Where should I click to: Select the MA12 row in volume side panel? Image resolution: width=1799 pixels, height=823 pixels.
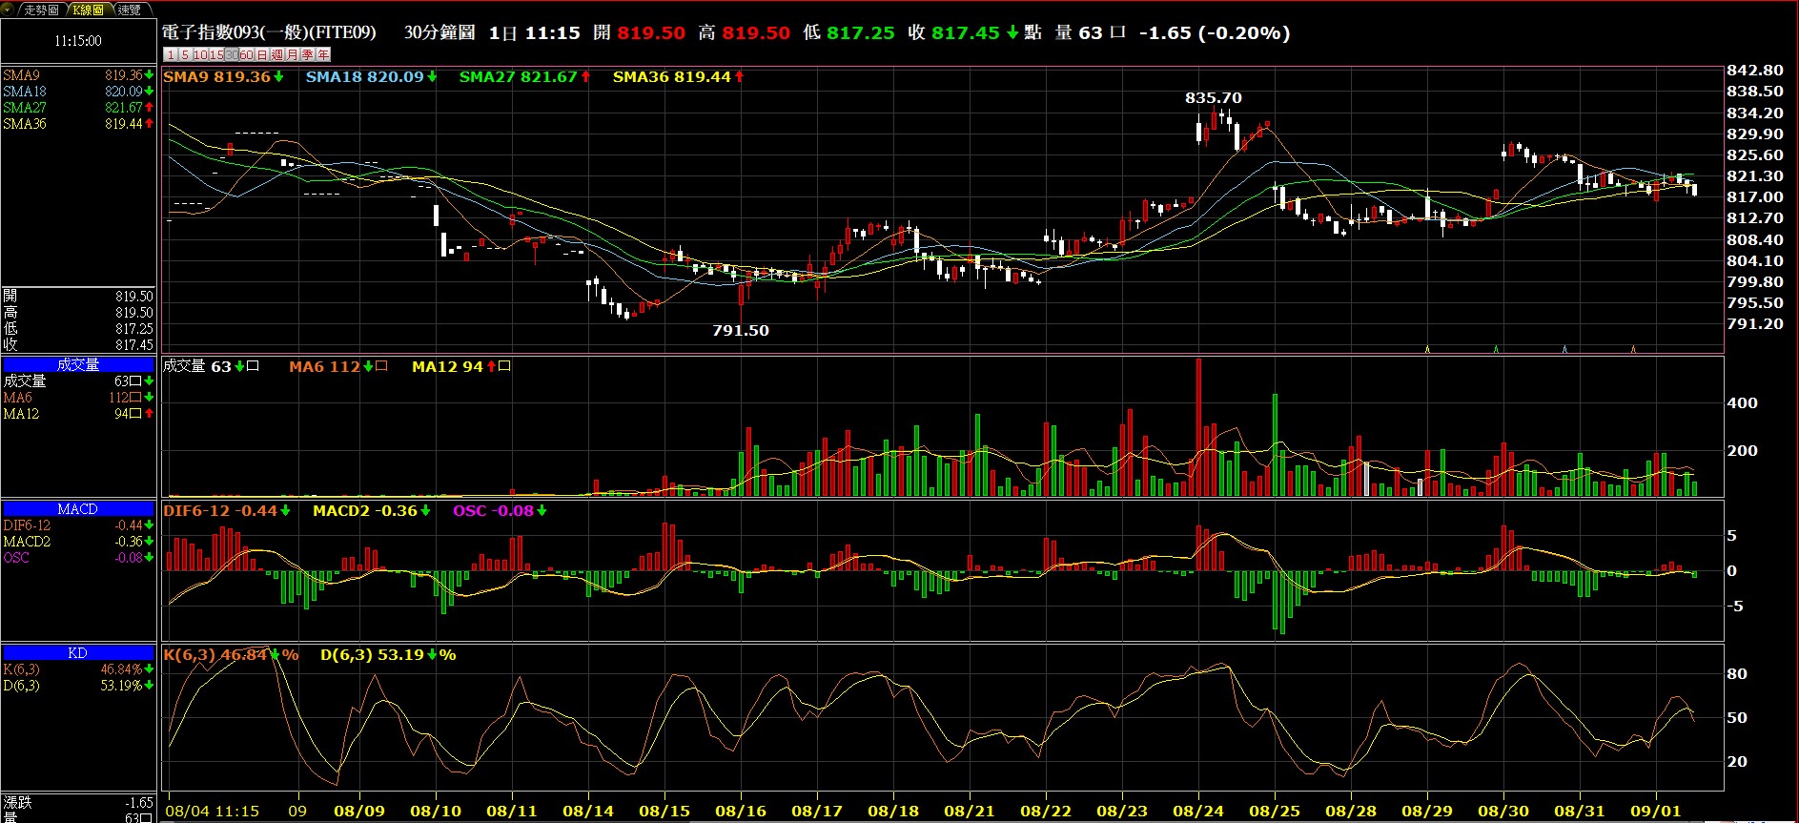[x=78, y=414]
